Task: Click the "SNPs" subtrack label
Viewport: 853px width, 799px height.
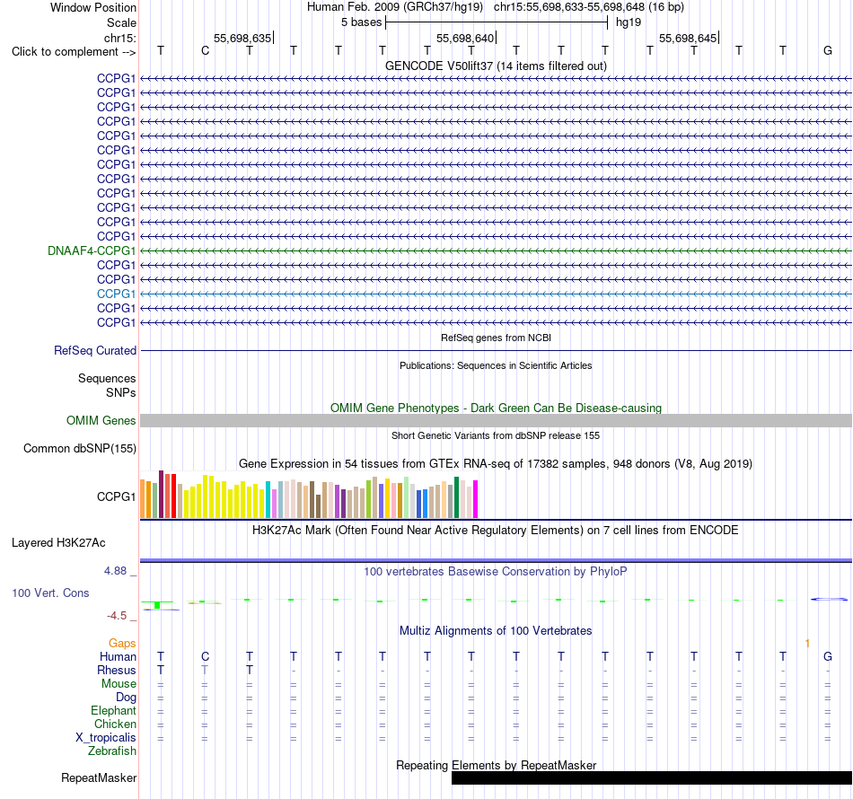Action: pyautogui.click(x=121, y=392)
